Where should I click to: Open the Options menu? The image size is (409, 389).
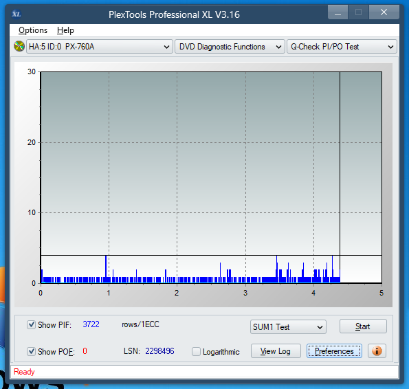pos(33,30)
